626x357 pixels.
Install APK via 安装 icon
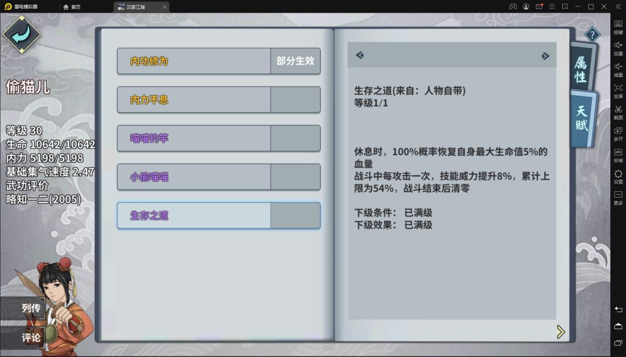[618, 155]
